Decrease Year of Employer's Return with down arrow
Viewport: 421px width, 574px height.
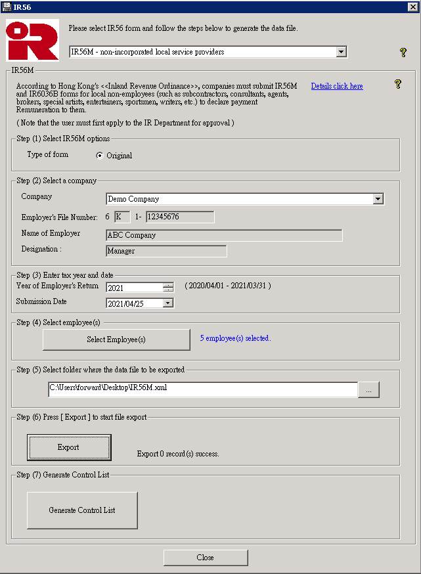click(168, 290)
